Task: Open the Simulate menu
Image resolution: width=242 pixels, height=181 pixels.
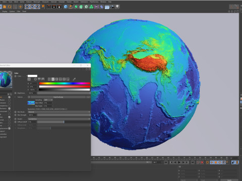Action: point(62,2)
